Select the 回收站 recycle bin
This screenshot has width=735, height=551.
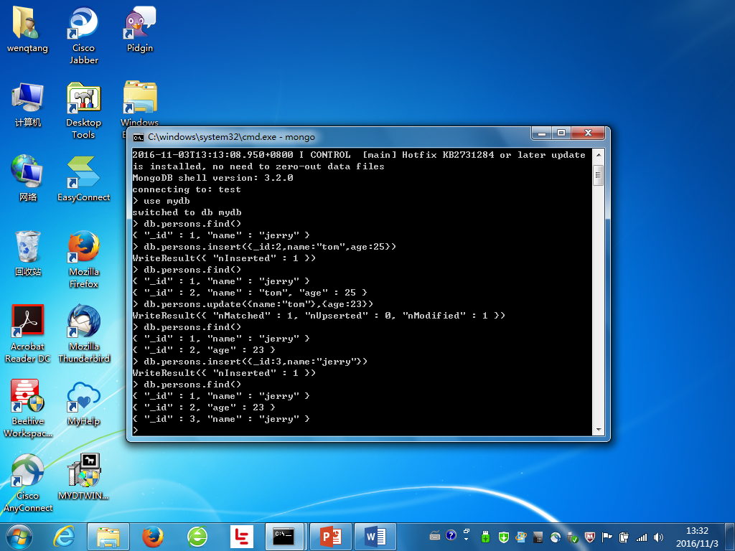[x=27, y=253]
